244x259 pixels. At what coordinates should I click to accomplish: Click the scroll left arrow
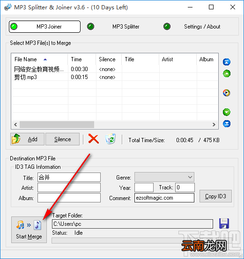15,124
